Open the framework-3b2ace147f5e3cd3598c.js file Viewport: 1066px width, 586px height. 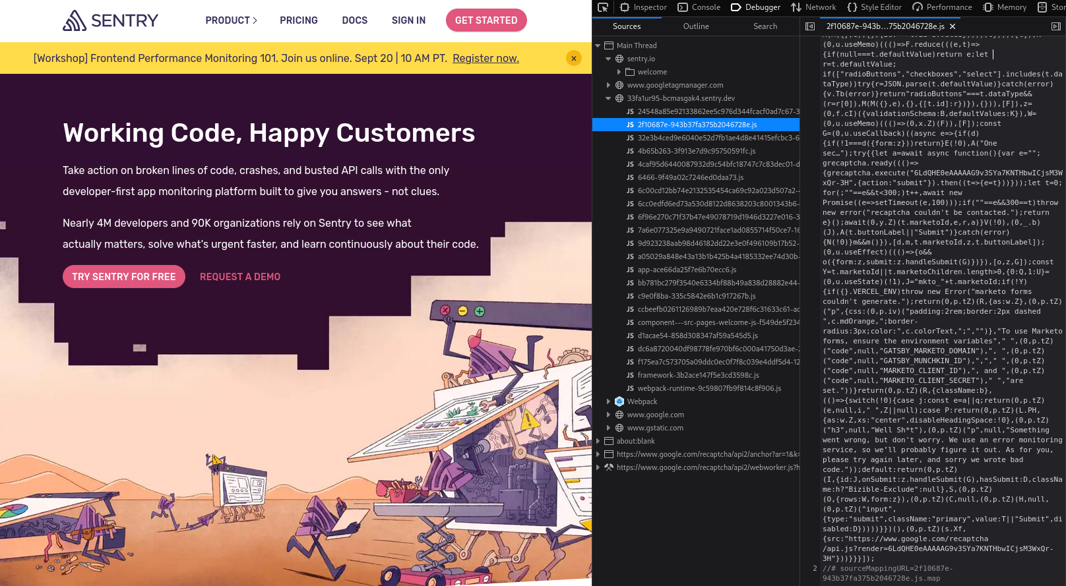pos(696,375)
